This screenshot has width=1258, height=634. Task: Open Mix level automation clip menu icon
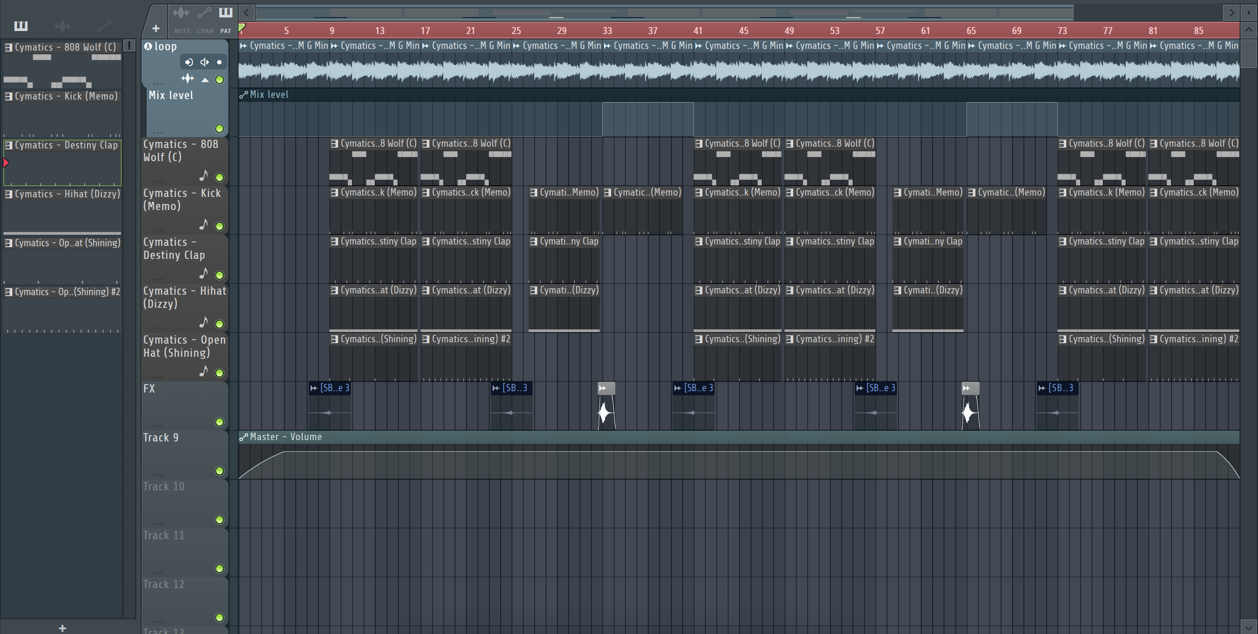(243, 95)
